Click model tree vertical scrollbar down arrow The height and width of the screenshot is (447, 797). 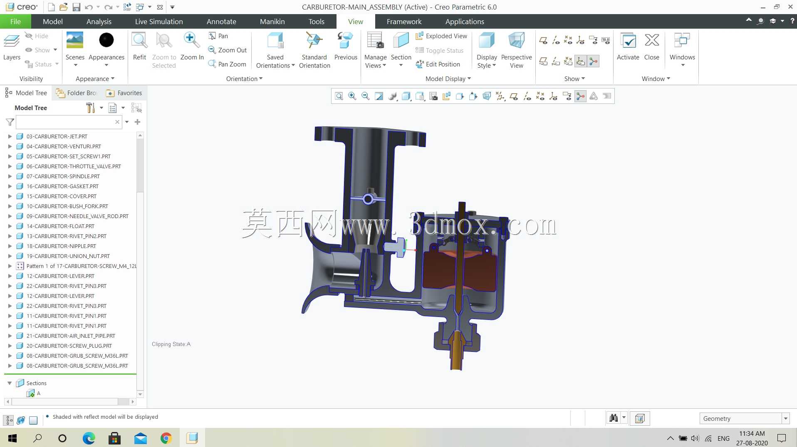(x=140, y=394)
